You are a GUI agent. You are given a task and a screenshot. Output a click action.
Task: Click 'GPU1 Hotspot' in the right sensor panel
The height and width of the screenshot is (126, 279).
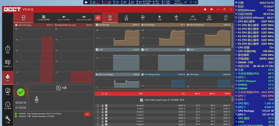tap(247, 81)
